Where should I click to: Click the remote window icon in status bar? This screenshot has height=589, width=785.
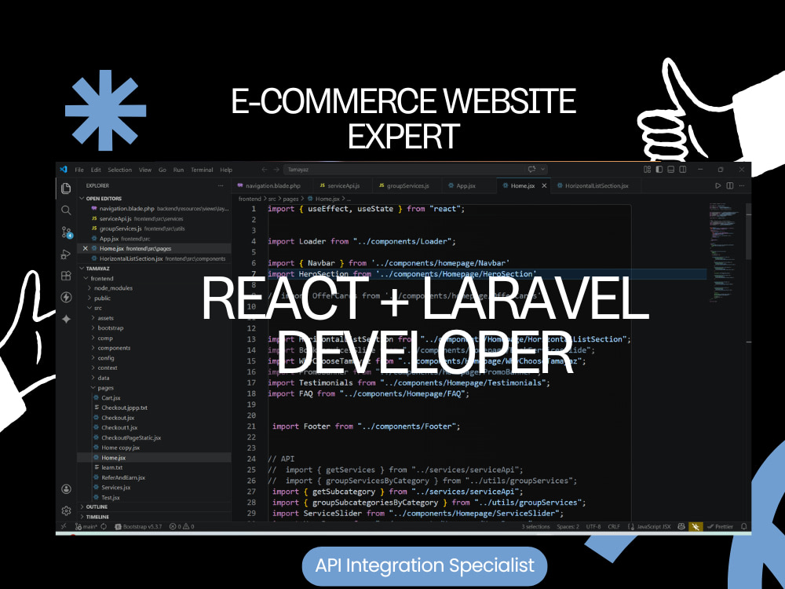coord(64,526)
